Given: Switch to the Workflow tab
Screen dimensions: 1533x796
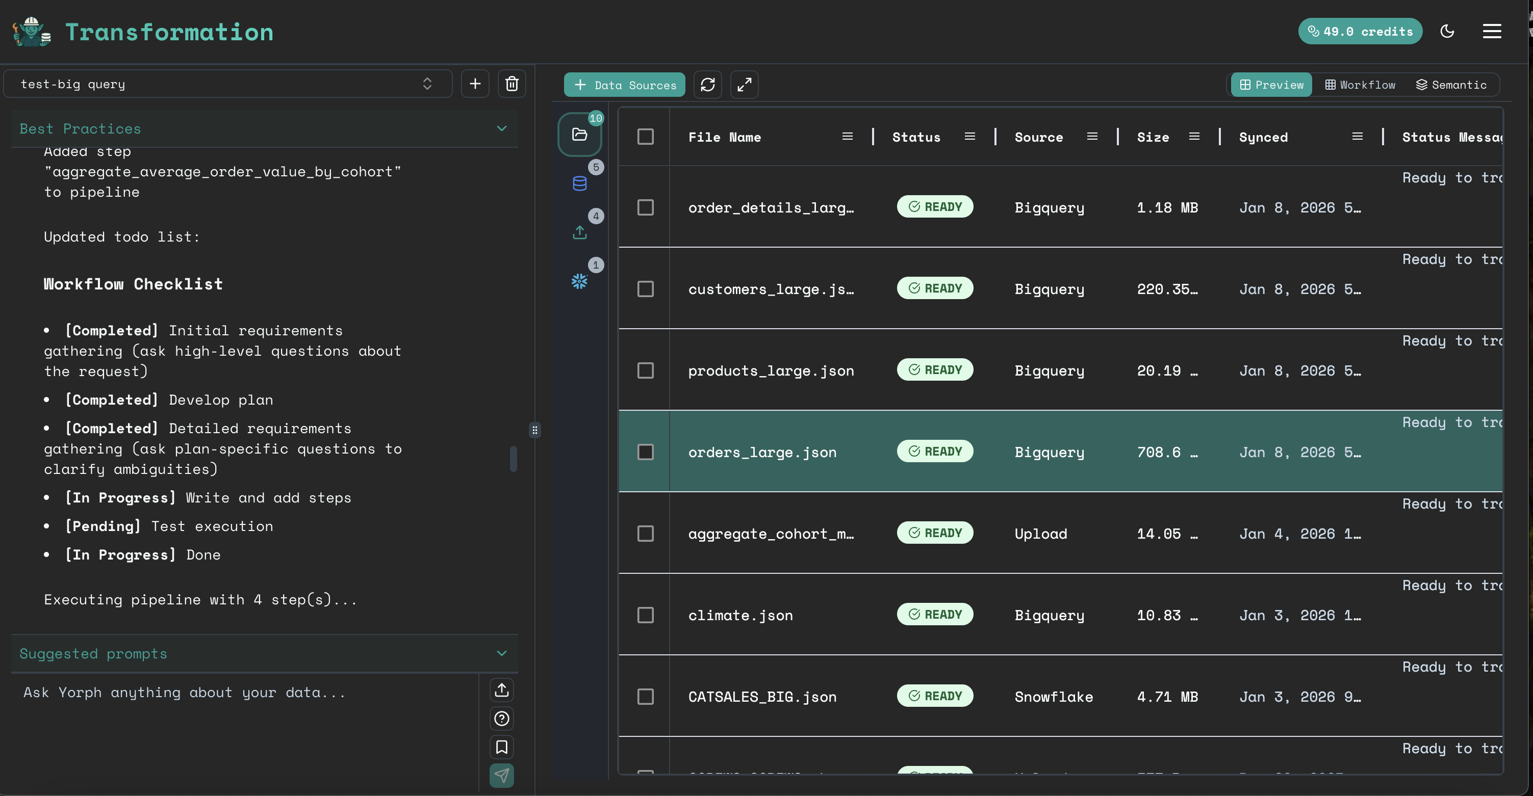Looking at the screenshot, I should [x=1360, y=85].
